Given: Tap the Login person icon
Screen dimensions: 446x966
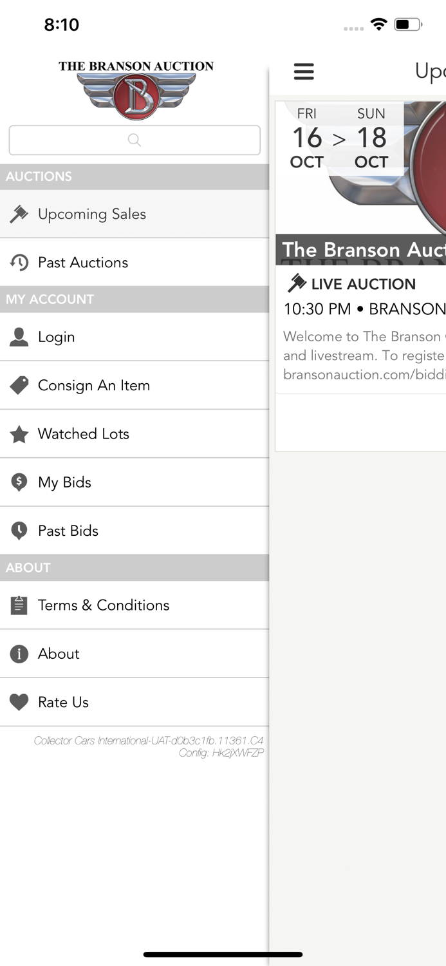Looking at the screenshot, I should coord(19,336).
